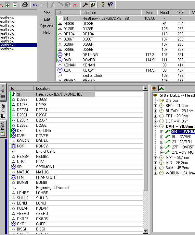The width and height of the screenshot is (195, 235).
Task: Click the yellow question mark help icon
Action: [102, 5]
